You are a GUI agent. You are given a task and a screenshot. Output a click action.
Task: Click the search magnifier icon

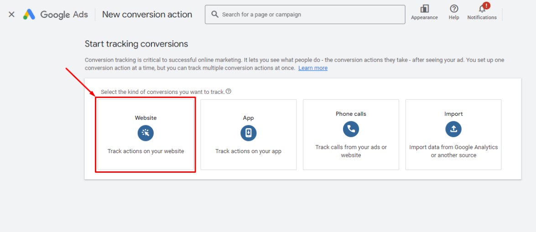pyautogui.click(x=215, y=14)
